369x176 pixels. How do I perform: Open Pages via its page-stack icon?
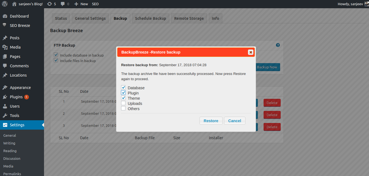click(x=5, y=57)
